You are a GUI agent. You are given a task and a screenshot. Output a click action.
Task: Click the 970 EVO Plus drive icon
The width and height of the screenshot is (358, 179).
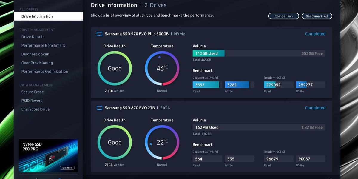[x=100, y=34]
